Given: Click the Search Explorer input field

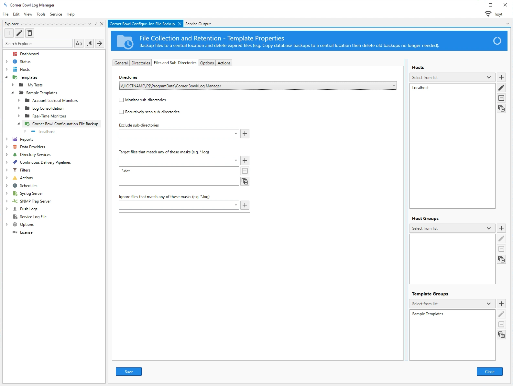Looking at the screenshot, I should pos(38,44).
